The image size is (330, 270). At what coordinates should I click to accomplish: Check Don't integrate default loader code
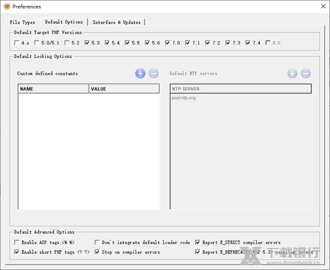[x=97, y=242]
